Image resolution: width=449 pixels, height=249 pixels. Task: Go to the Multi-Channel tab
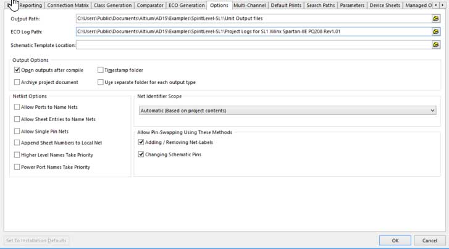250,6
